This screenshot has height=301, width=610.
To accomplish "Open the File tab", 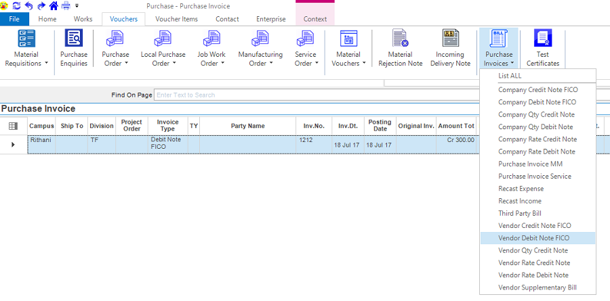I will click(x=14, y=19).
